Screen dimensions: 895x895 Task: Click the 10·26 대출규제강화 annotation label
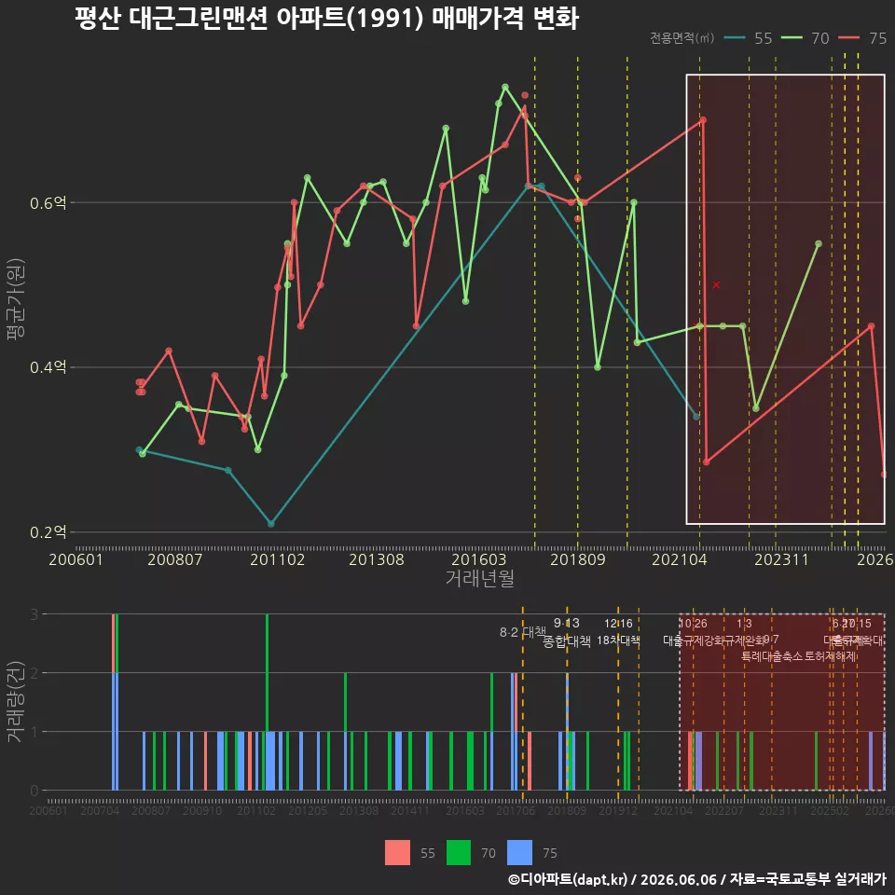tap(694, 632)
